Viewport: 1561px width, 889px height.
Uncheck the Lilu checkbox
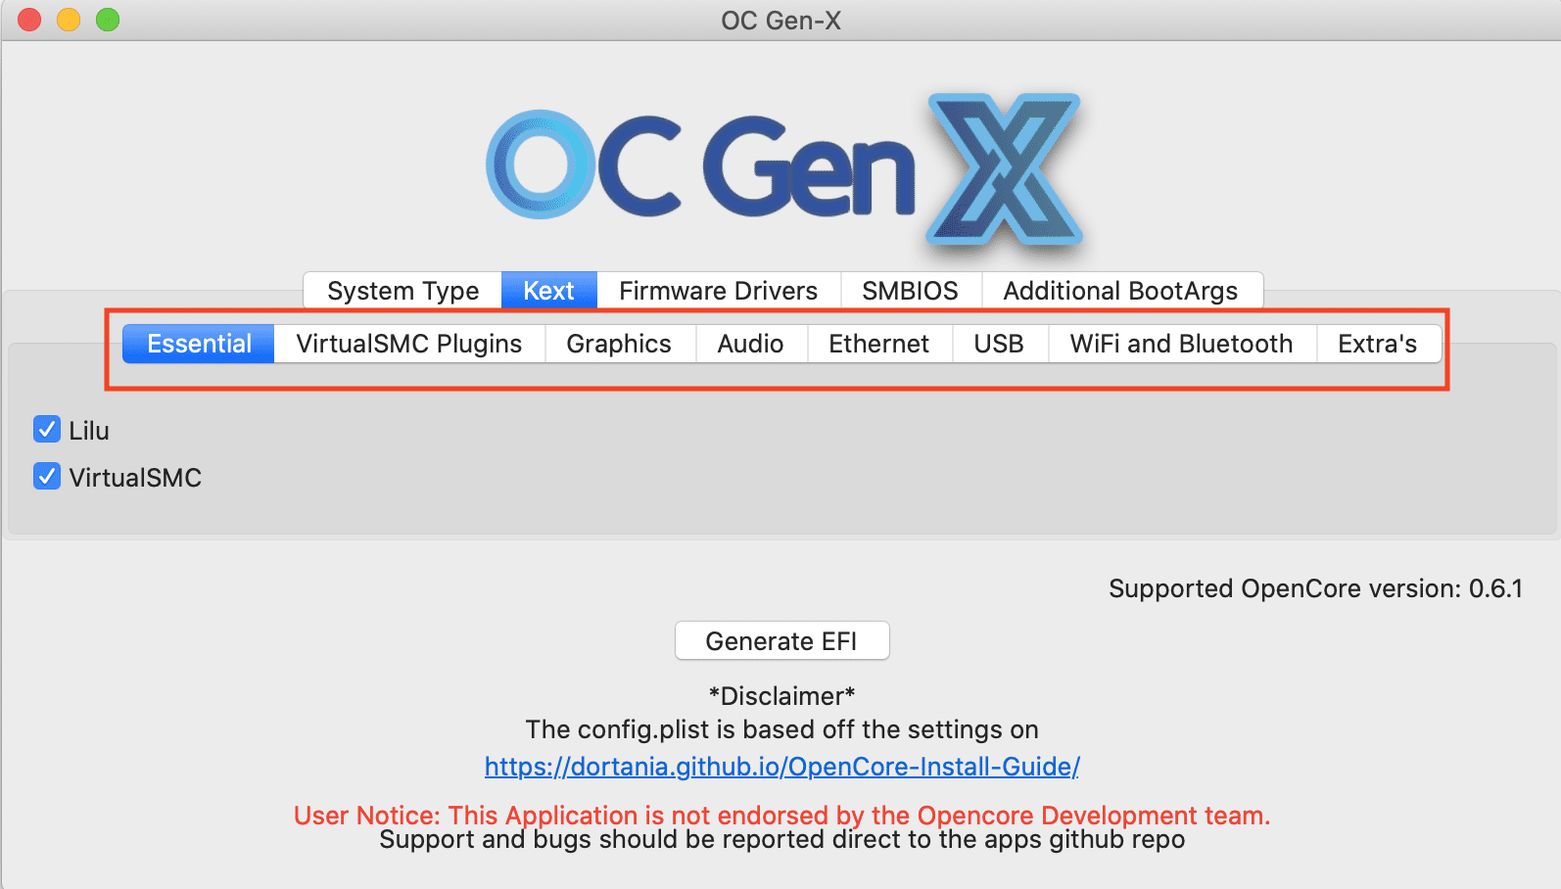47,429
